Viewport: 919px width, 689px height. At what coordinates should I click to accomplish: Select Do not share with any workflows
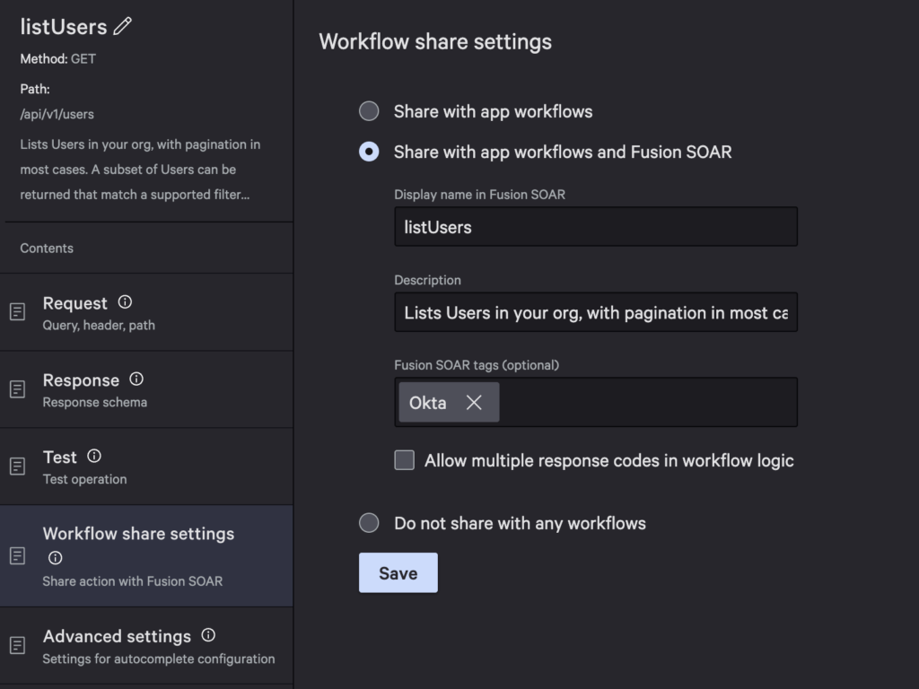[369, 523]
